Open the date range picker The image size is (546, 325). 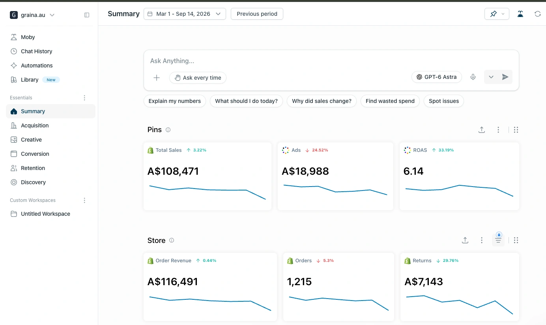(185, 14)
